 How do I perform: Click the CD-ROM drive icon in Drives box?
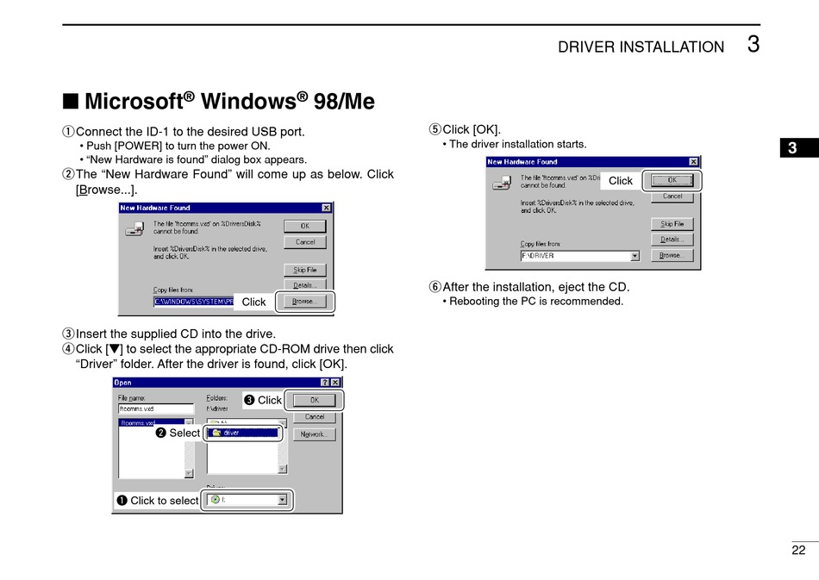(215, 500)
